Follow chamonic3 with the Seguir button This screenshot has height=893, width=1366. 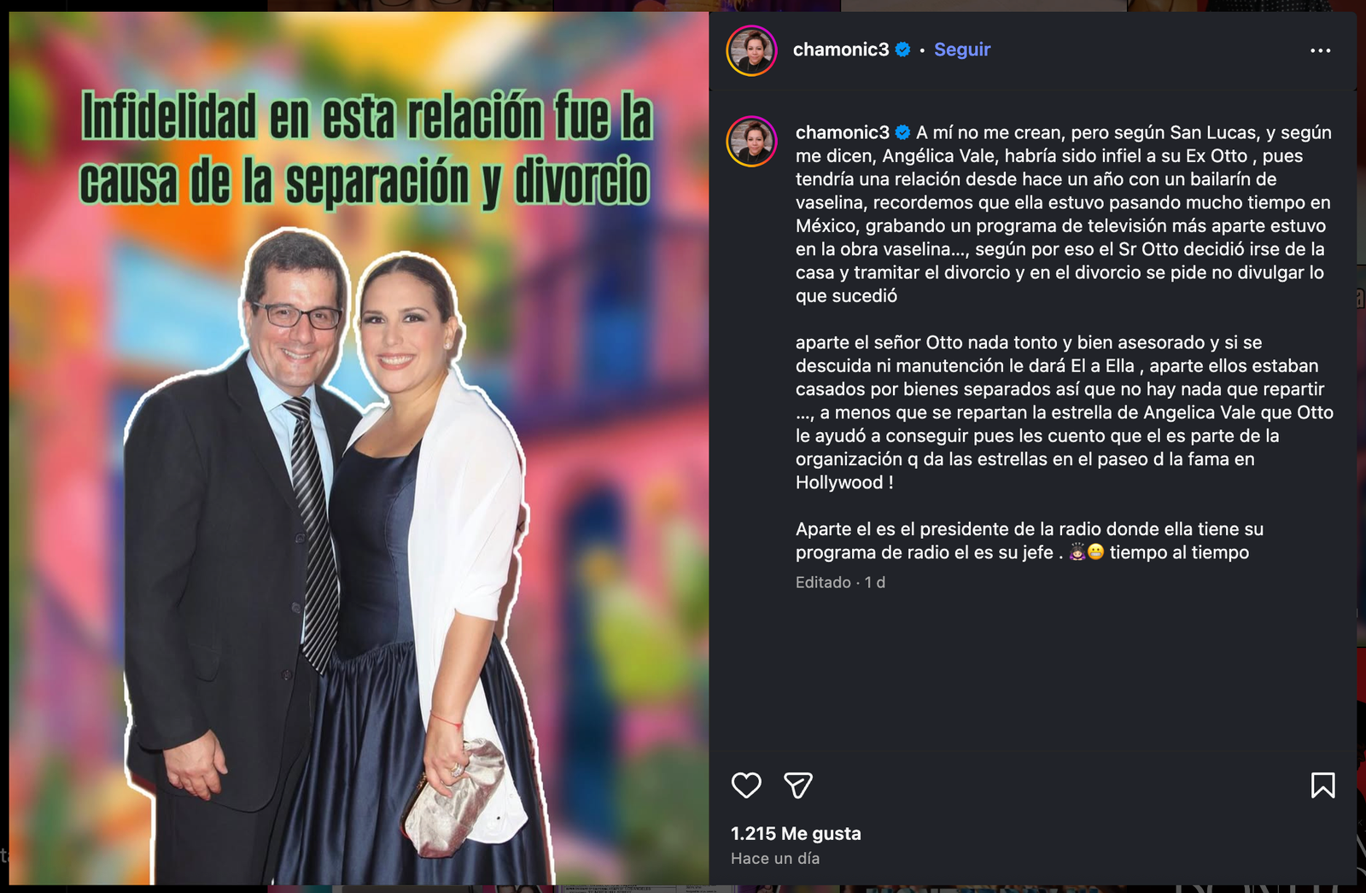point(962,50)
